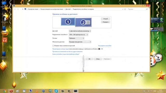Open the resolution dropdown showing 1366 × 768

tap(78, 35)
